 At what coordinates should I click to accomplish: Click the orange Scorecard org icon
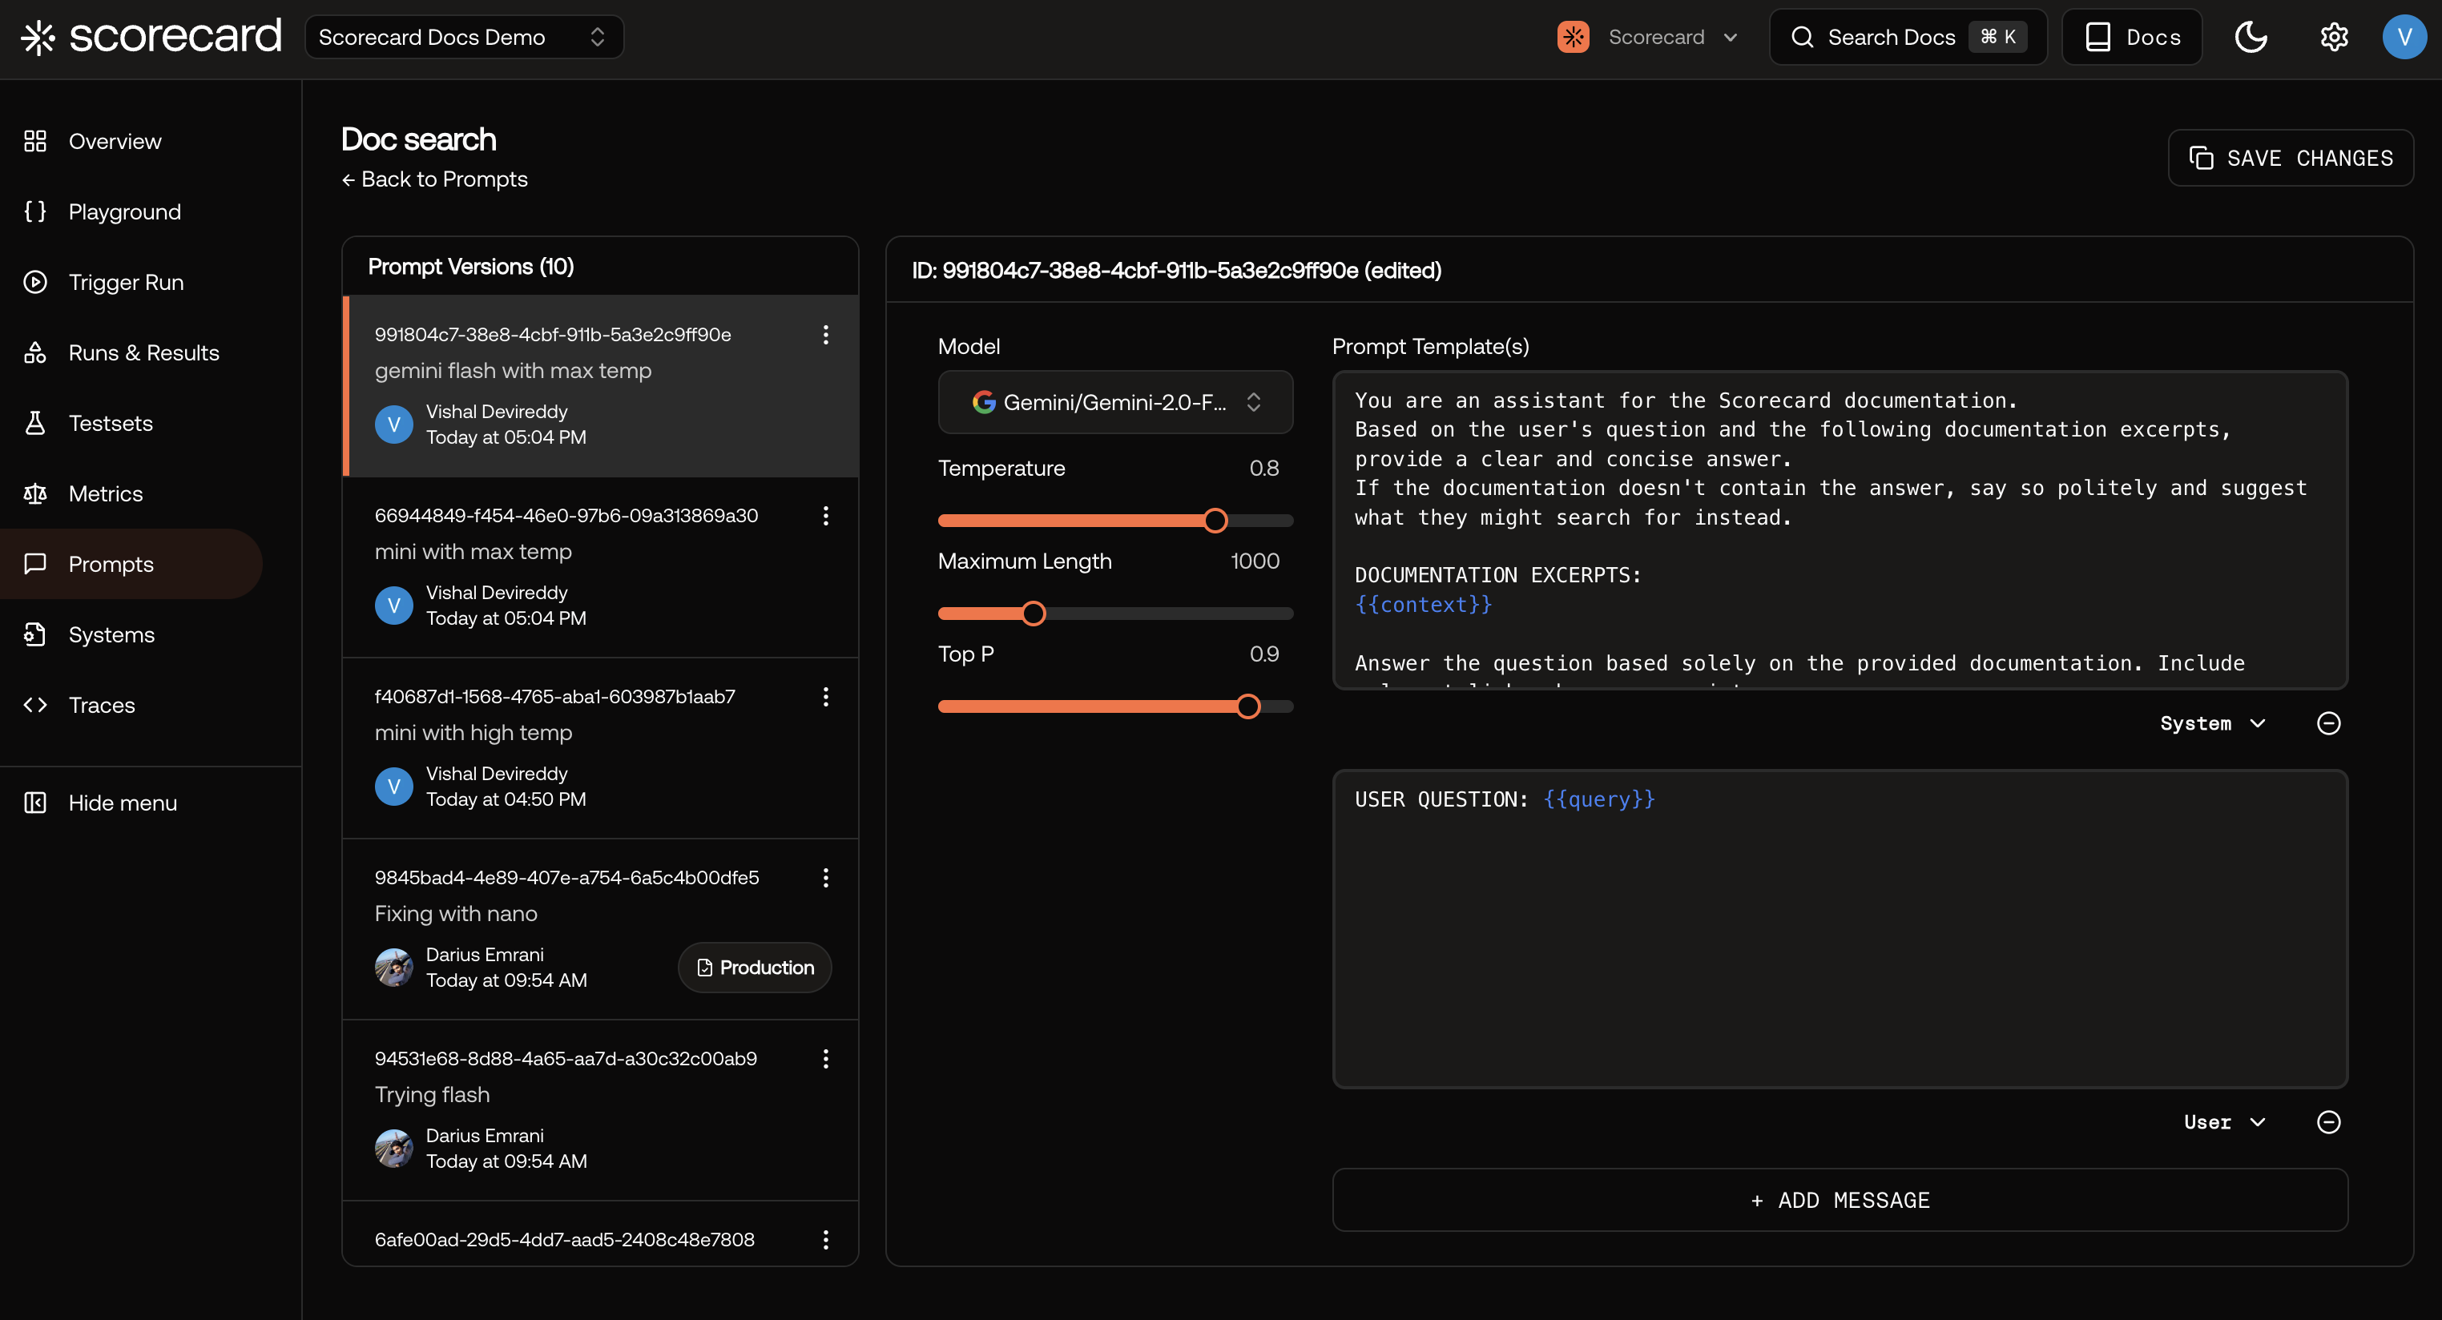click(1573, 37)
